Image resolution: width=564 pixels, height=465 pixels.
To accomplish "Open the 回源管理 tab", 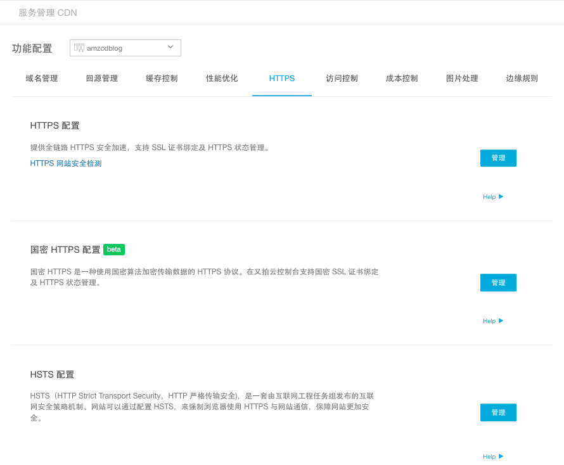I will [102, 79].
